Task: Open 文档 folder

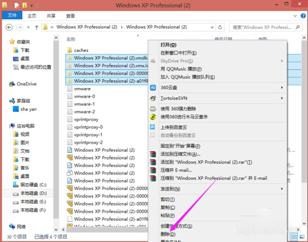Action: pyautogui.click(x=25, y=151)
